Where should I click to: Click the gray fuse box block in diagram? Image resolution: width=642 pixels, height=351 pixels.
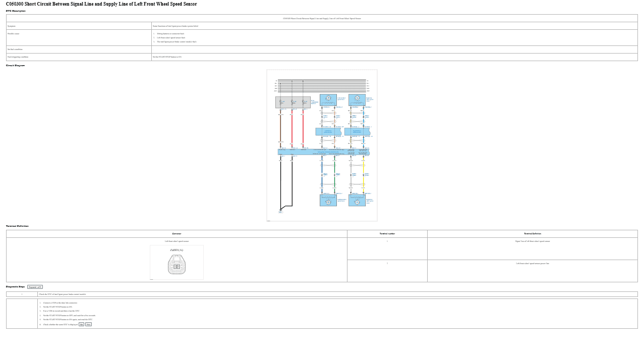pyautogui.click(x=293, y=103)
